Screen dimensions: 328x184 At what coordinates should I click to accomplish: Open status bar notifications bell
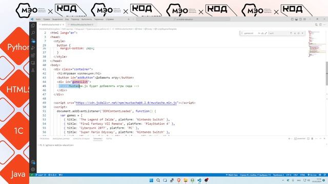tap(324, 175)
